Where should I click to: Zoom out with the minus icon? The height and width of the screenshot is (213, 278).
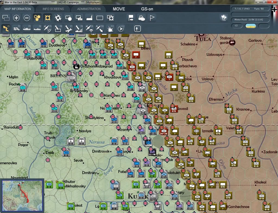tap(27, 18)
